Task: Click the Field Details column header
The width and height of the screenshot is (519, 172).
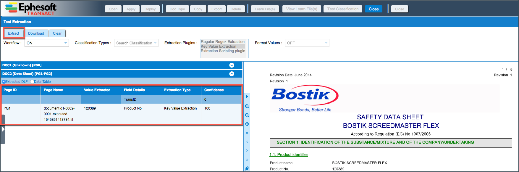Action: [141, 90]
